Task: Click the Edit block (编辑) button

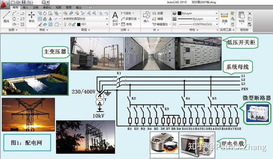Action: (x=158, y=19)
